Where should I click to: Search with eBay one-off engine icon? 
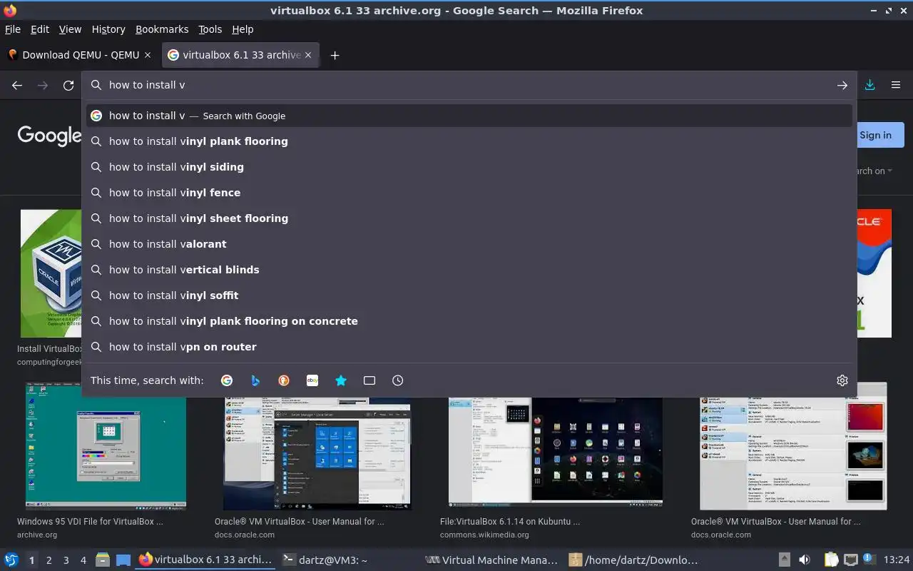point(312,380)
